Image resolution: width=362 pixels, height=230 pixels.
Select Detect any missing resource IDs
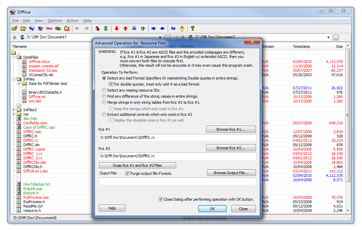pyautogui.click(x=104, y=90)
